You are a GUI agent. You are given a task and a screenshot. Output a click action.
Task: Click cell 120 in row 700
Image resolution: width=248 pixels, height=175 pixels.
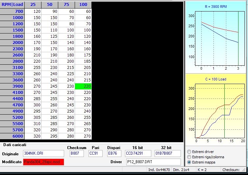click(x=33, y=11)
